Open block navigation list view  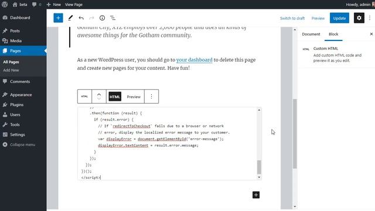[x=112, y=18]
